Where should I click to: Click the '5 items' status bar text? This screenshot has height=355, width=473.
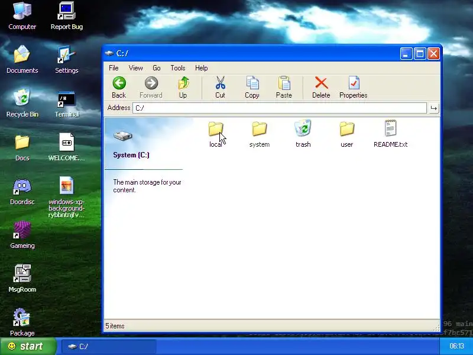tap(115, 326)
